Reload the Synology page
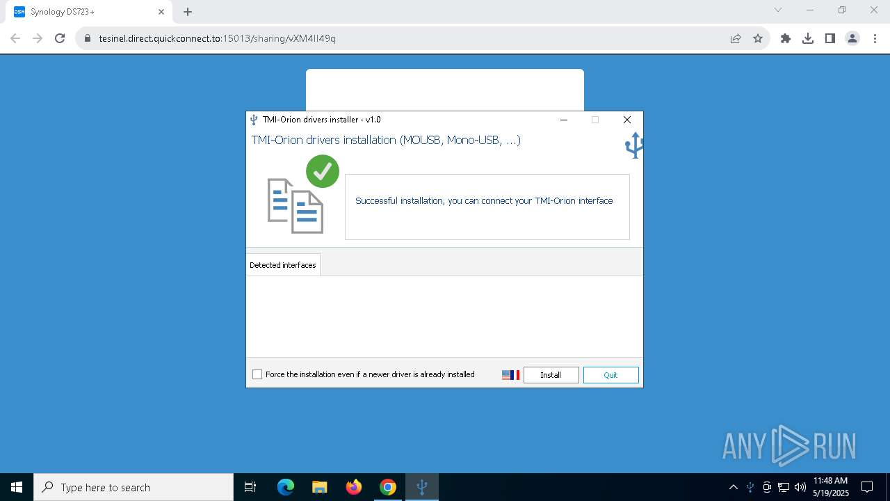890x501 pixels. pyautogui.click(x=60, y=38)
